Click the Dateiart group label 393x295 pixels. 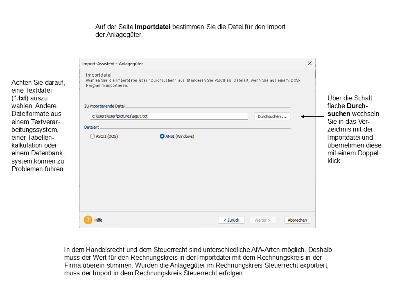pos(91,127)
